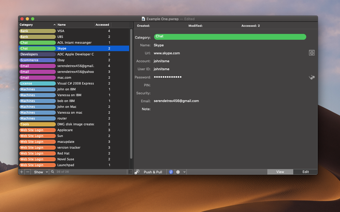Click the search magnifier icon
The image size is (340, 212).
[x=53, y=172]
